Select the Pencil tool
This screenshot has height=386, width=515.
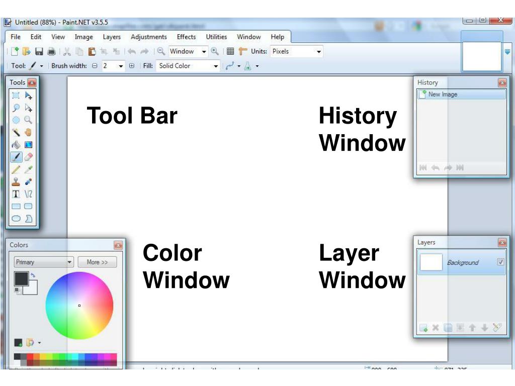click(x=16, y=169)
